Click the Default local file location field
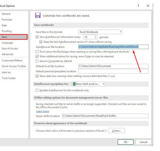Screen dimensions: 160x151 tap(113, 66)
